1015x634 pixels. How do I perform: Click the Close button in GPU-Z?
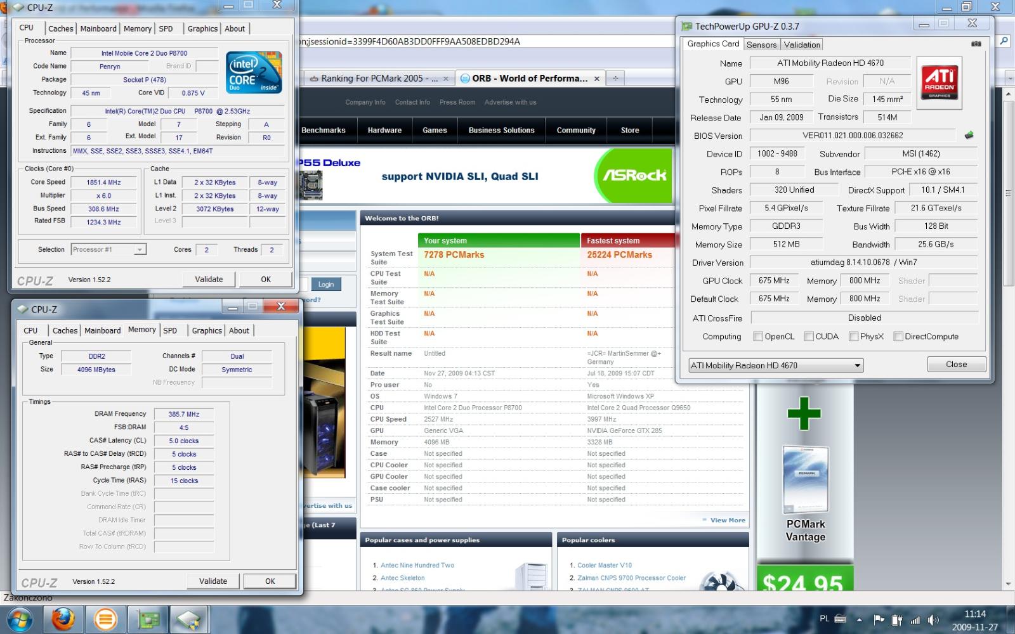[x=957, y=364]
